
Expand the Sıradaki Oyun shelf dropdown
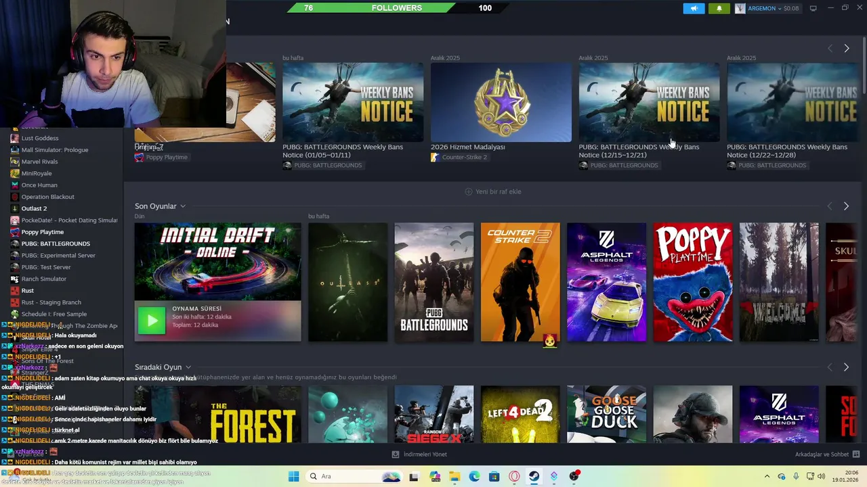(x=188, y=367)
